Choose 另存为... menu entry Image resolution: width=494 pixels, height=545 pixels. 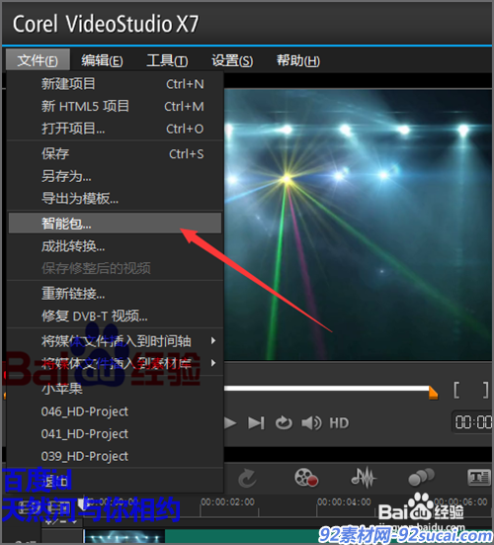click(x=115, y=176)
